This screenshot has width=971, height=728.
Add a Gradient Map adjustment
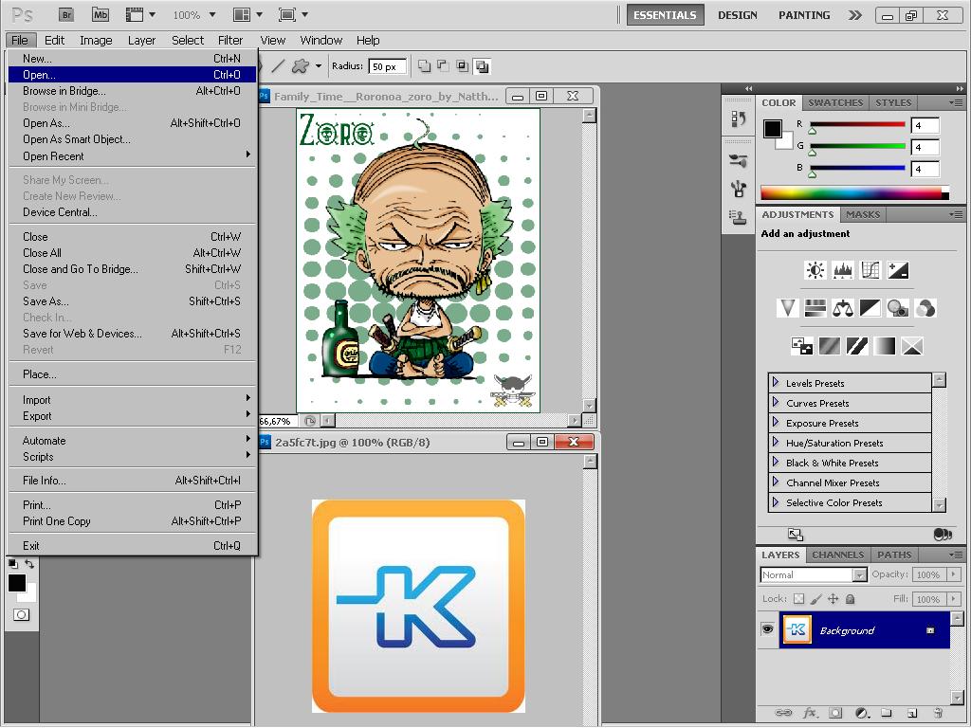pos(885,345)
